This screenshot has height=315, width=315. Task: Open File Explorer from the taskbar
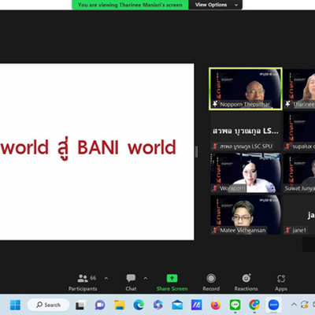coord(120,305)
